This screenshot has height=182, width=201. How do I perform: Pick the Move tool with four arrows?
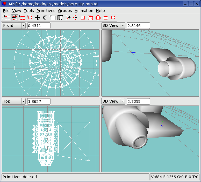tap(38, 18)
